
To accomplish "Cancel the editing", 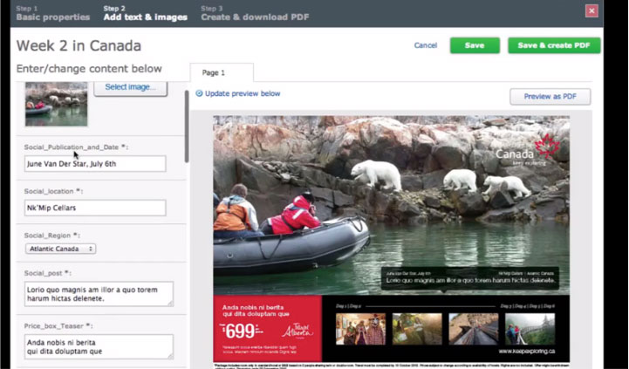I will click(x=425, y=45).
